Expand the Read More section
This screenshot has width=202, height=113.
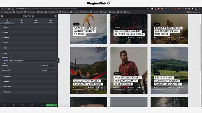click(x=29, y=87)
